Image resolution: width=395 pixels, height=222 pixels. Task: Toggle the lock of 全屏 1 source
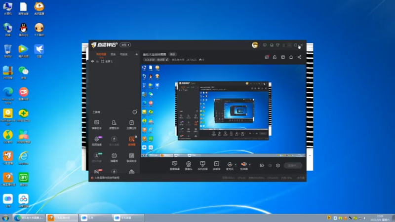97,61
